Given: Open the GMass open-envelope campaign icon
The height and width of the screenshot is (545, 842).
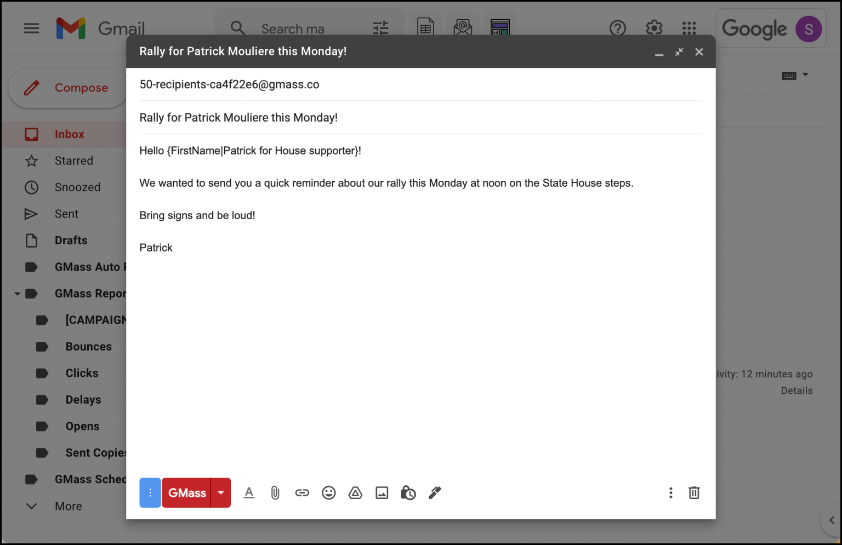Looking at the screenshot, I should (x=462, y=27).
